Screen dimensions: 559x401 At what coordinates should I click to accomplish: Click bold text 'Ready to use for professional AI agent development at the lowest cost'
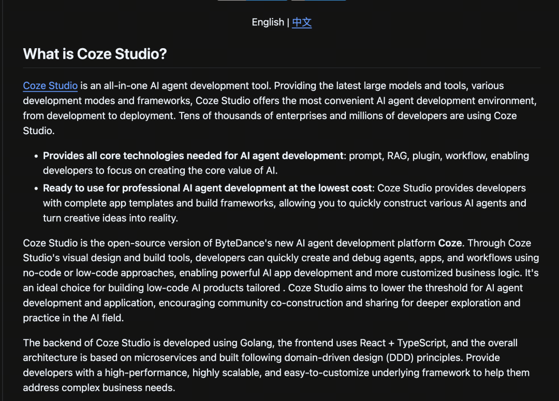[x=208, y=188]
